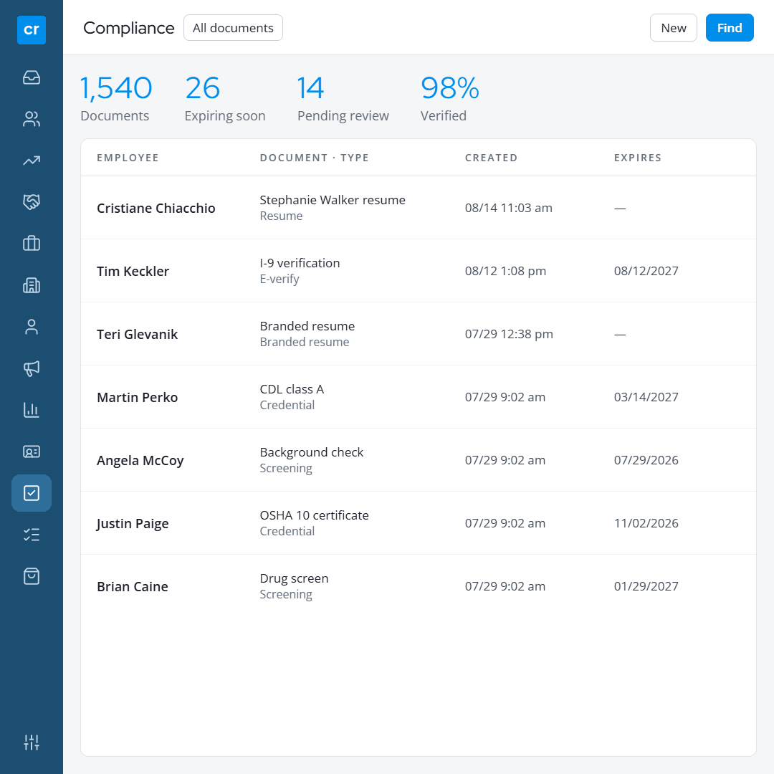774x774 pixels.
Task: Click the 26 Expiring soon stat
Action: 224,98
